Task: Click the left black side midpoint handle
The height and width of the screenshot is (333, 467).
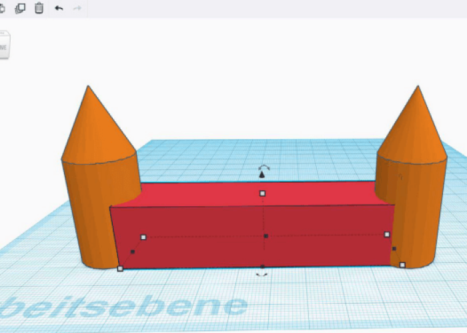Action: coord(133,252)
